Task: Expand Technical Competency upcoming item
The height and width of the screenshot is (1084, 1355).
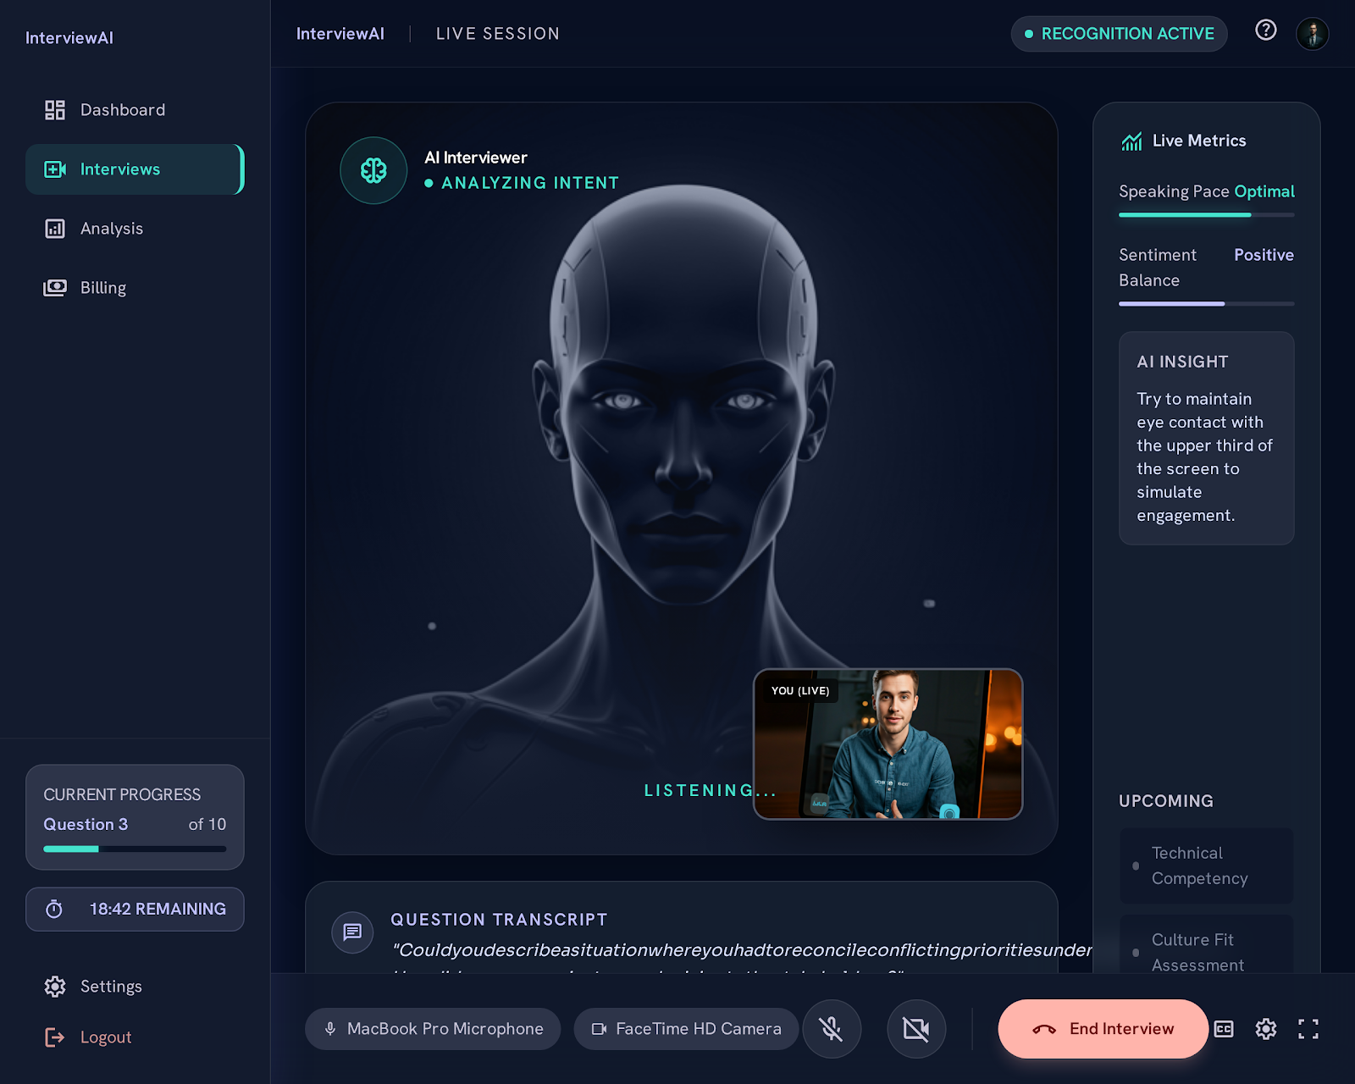Action: [1206, 866]
